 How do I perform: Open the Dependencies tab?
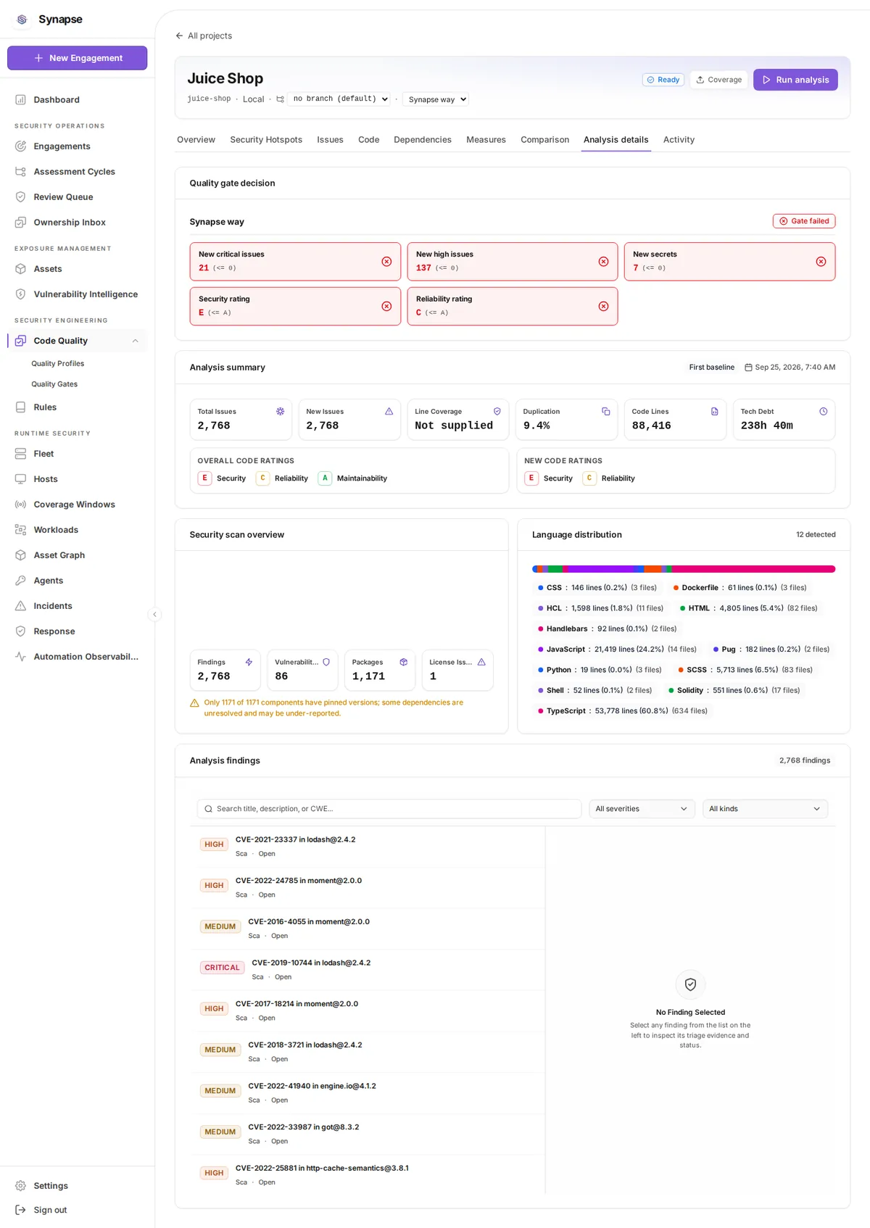(x=423, y=140)
